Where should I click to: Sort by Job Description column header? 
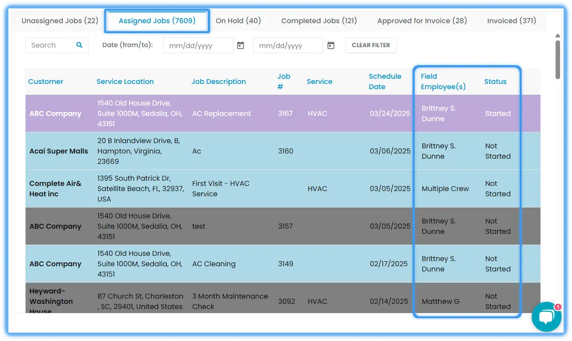pos(219,82)
